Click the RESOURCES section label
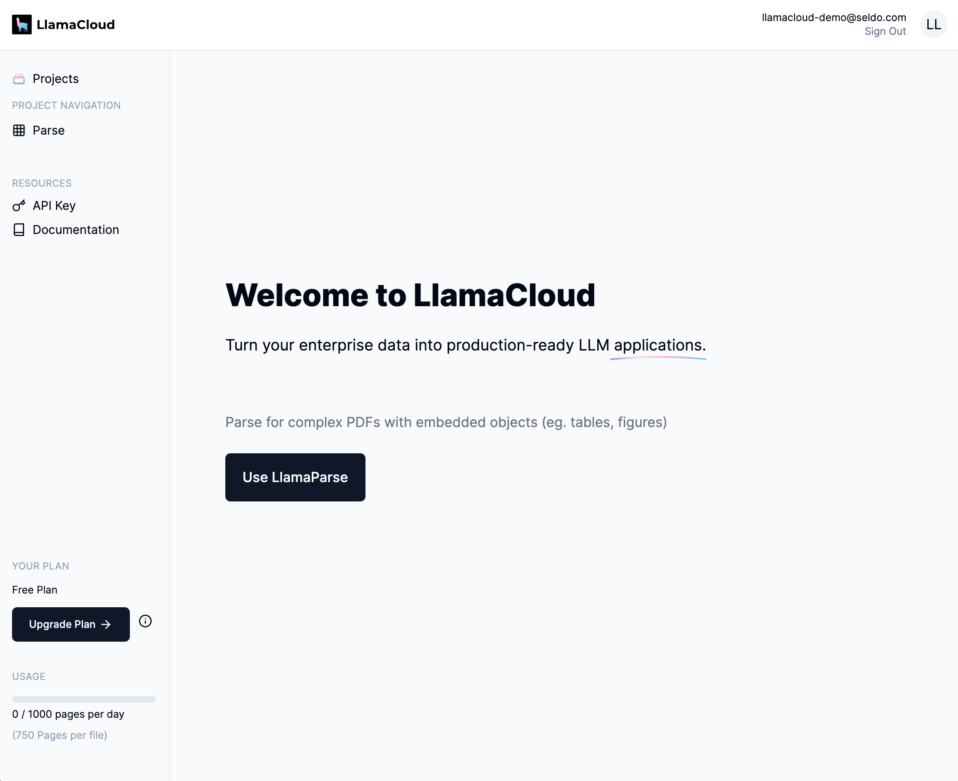 (42, 183)
